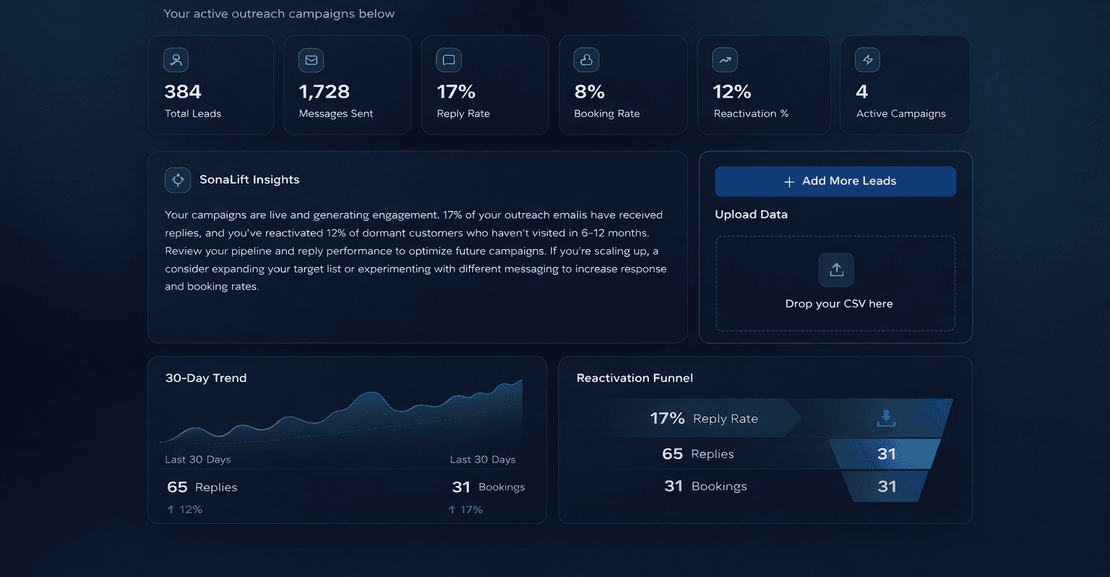Screen dimensions: 1110x577
Task: Click the 17% bookings growth indicator
Action: pyautogui.click(x=466, y=509)
